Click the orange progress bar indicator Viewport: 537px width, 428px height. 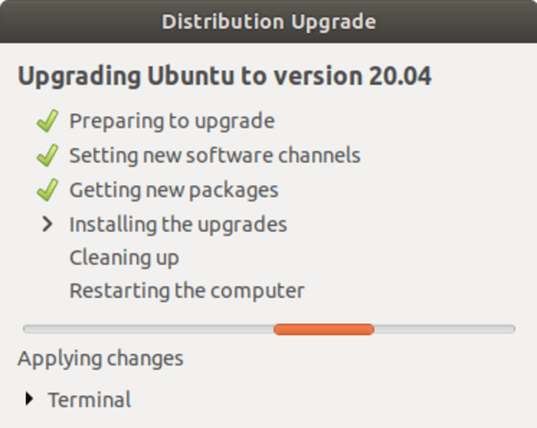click(x=324, y=330)
